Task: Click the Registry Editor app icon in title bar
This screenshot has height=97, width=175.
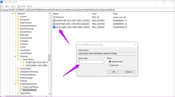Action: tap(1, 2)
